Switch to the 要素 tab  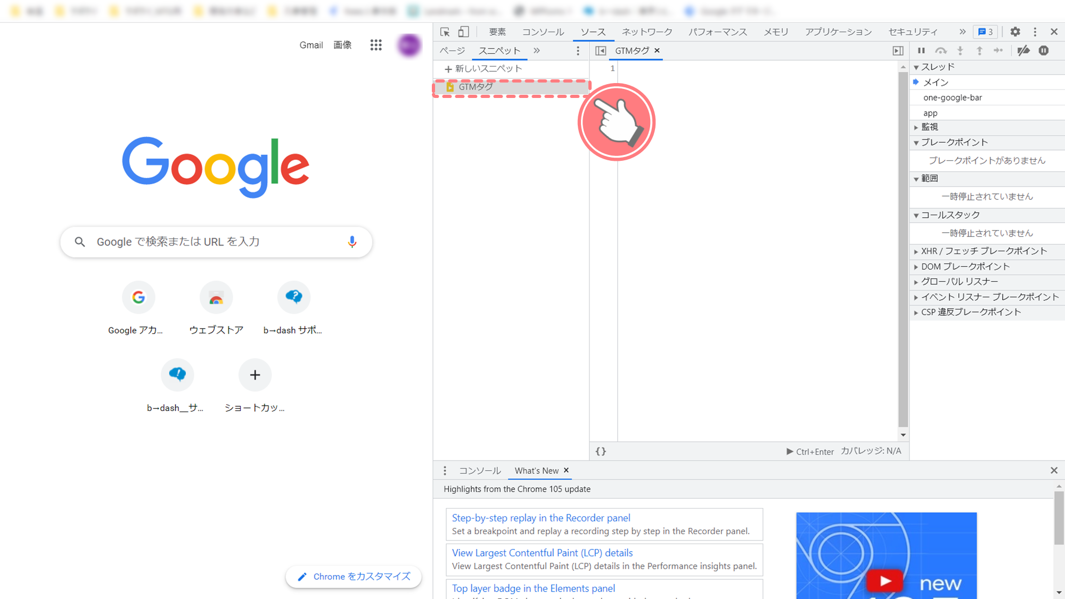(x=497, y=32)
